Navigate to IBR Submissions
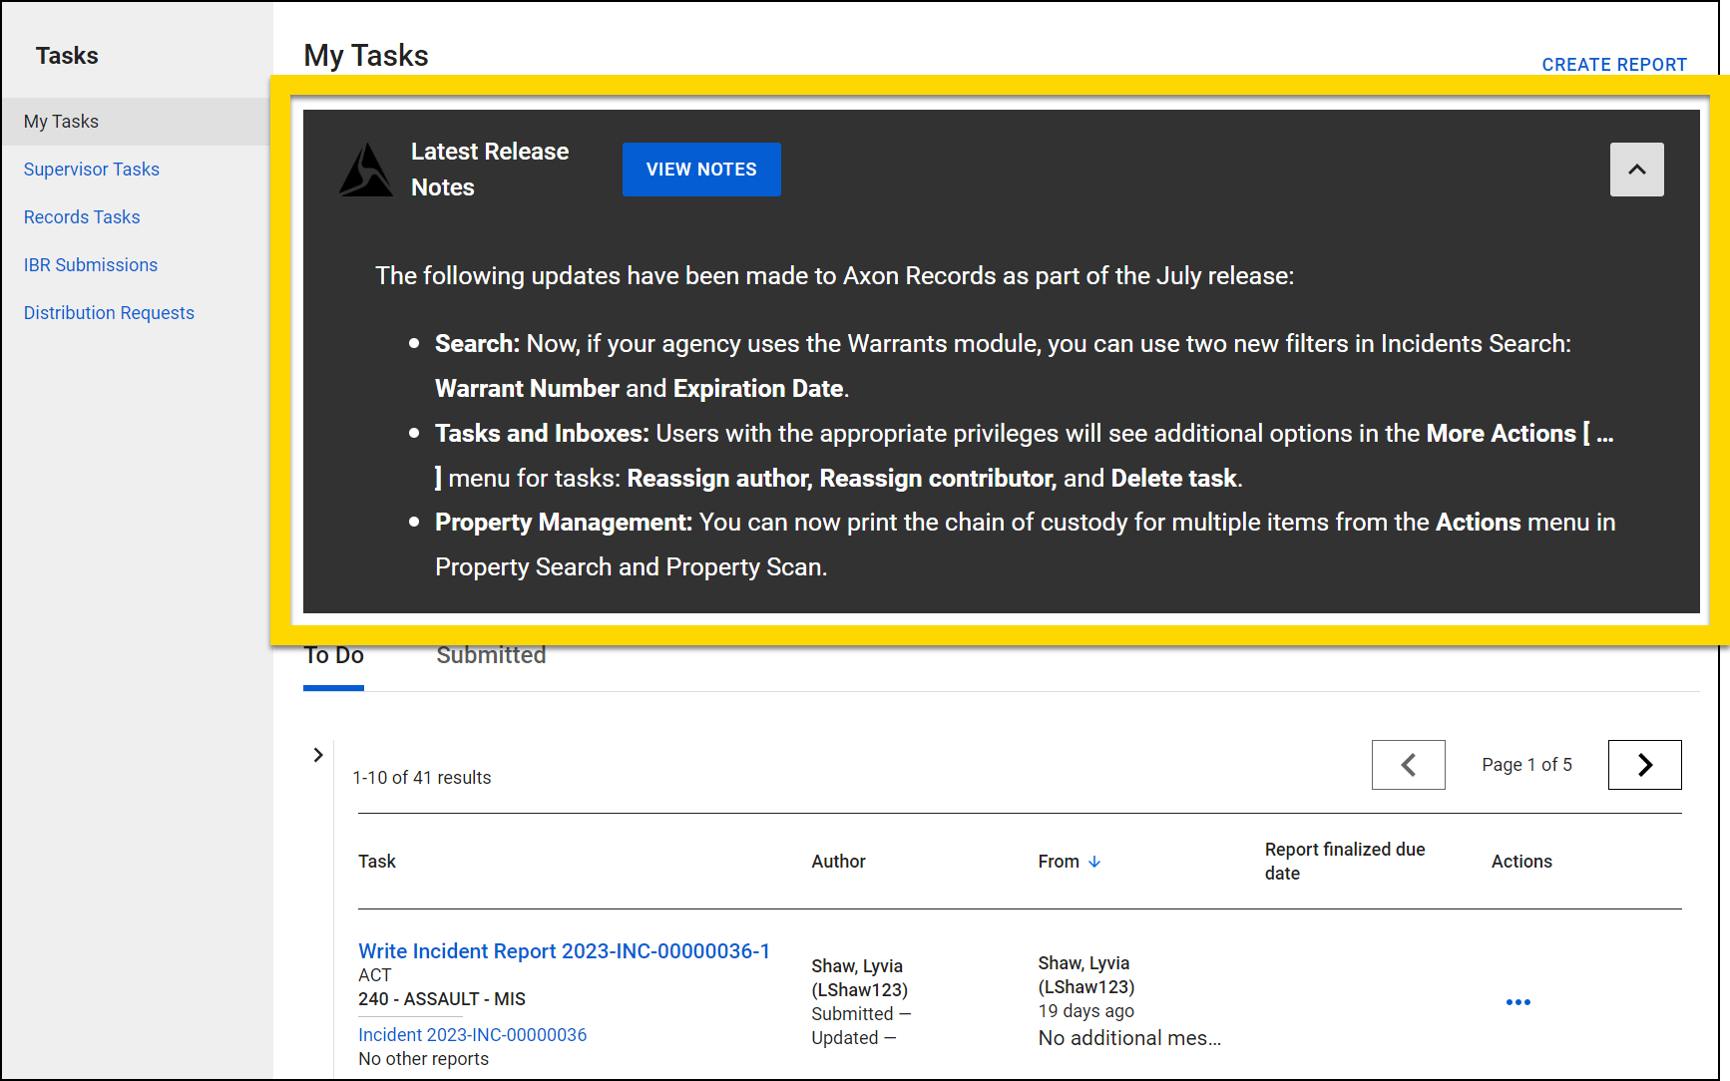1730x1081 pixels. tap(91, 265)
